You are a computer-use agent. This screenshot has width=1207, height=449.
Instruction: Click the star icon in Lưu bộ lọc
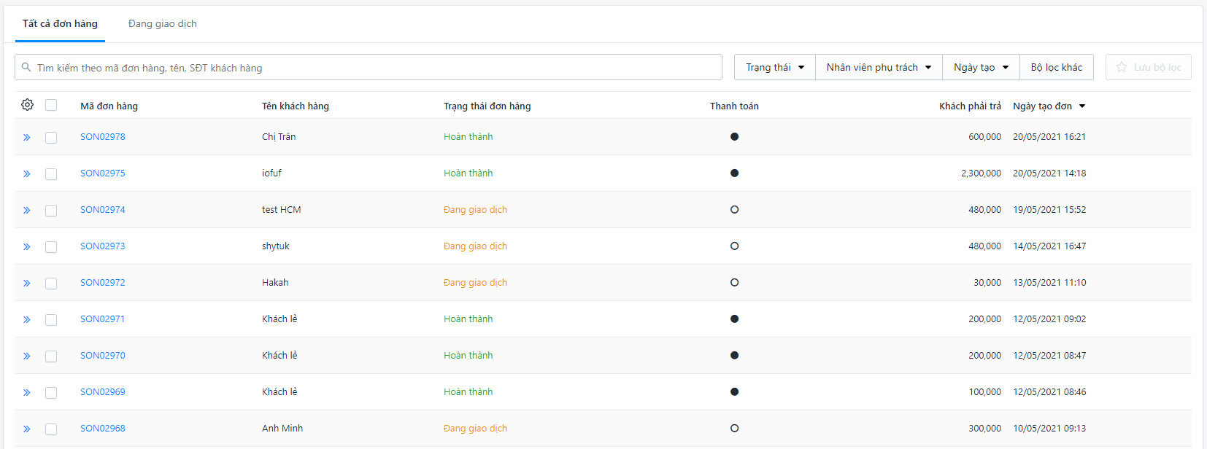click(x=1122, y=67)
